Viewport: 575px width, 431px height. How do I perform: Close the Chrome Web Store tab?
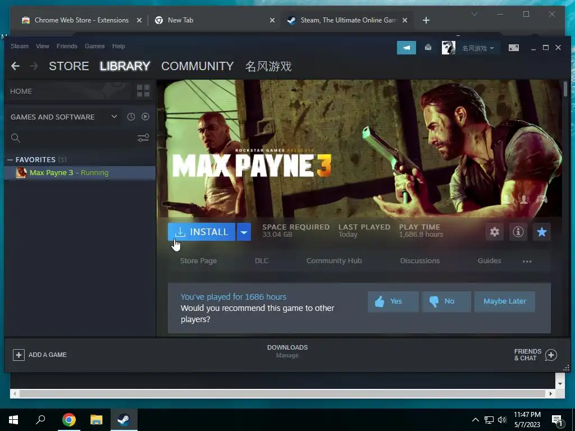[139, 21]
